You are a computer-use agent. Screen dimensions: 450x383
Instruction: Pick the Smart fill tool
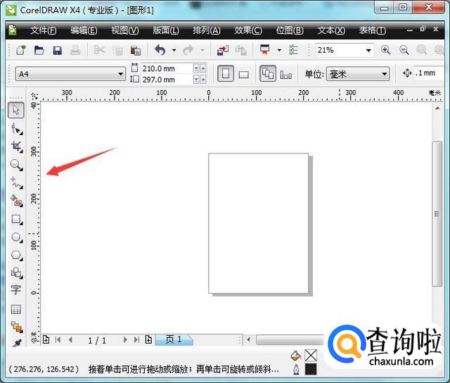click(16, 201)
